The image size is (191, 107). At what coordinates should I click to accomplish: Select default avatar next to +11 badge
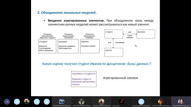coord(17,102)
